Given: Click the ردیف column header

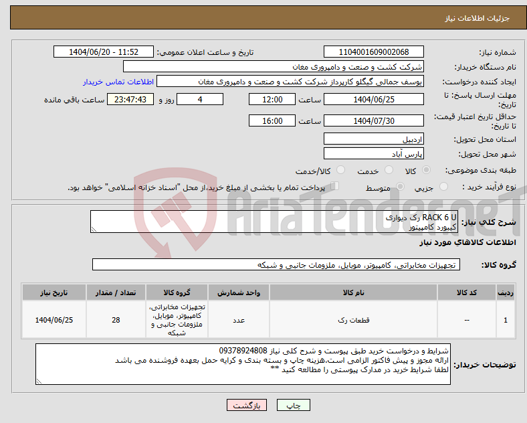Looking at the screenshot, I should point(506,292).
